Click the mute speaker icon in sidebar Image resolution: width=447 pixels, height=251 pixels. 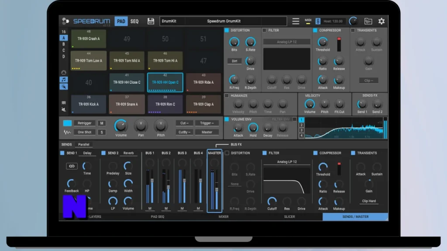point(64,109)
